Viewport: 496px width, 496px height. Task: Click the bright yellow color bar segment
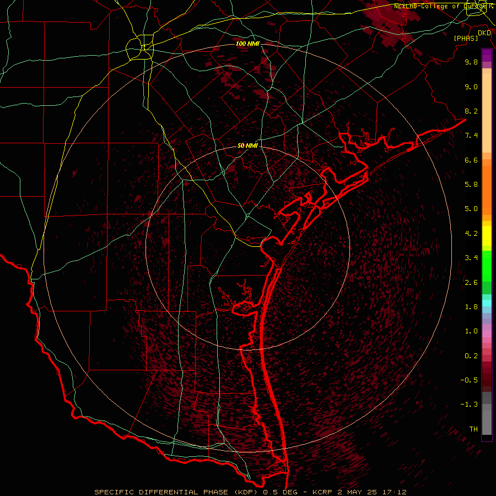(x=487, y=236)
